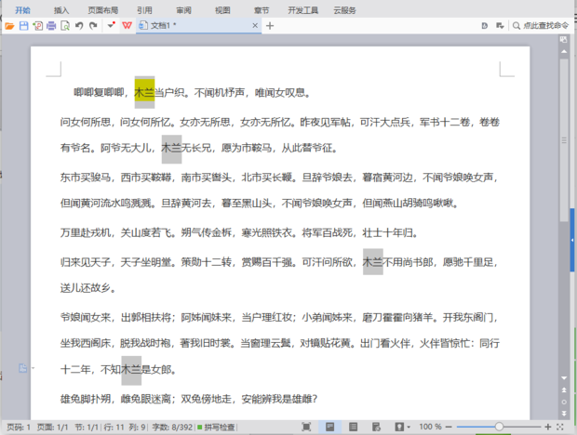Toggle 拼写检查 in the status bar
This screenshot has width=577, height=435.
(216, 427)
